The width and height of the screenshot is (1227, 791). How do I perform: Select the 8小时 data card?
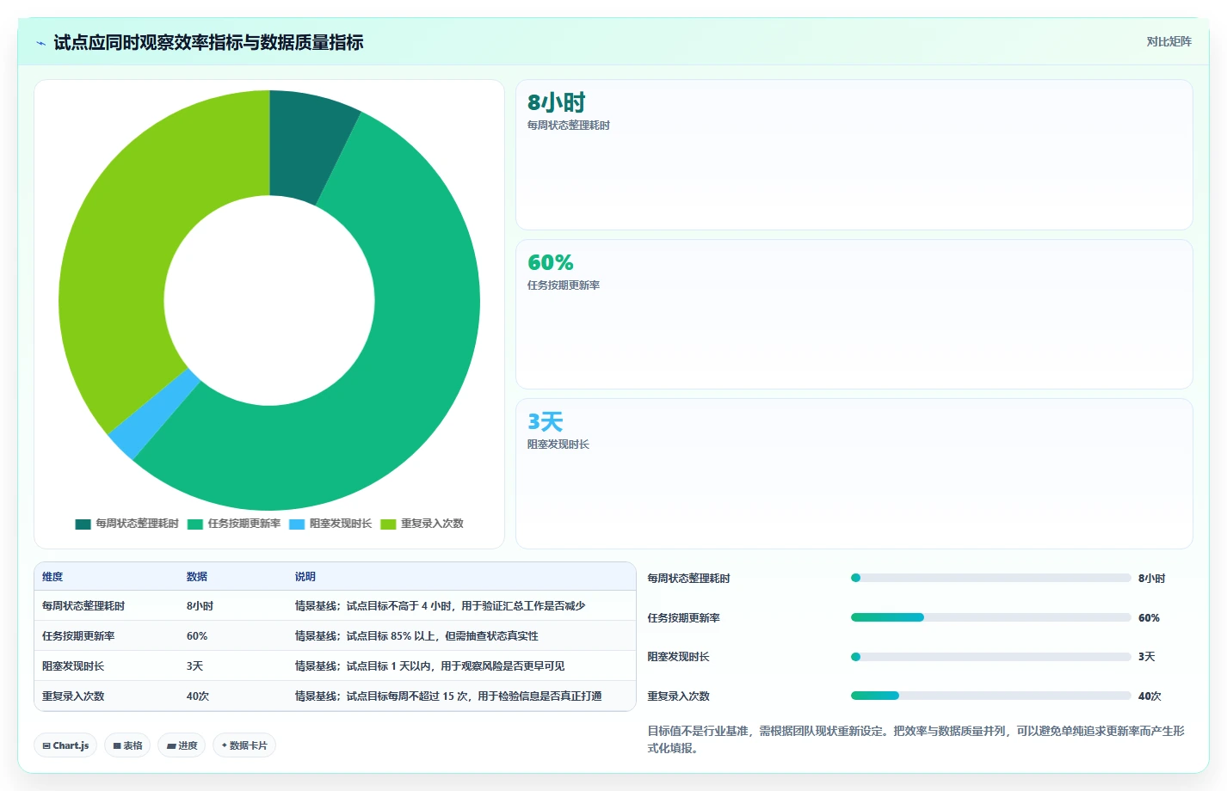(854, 155)
